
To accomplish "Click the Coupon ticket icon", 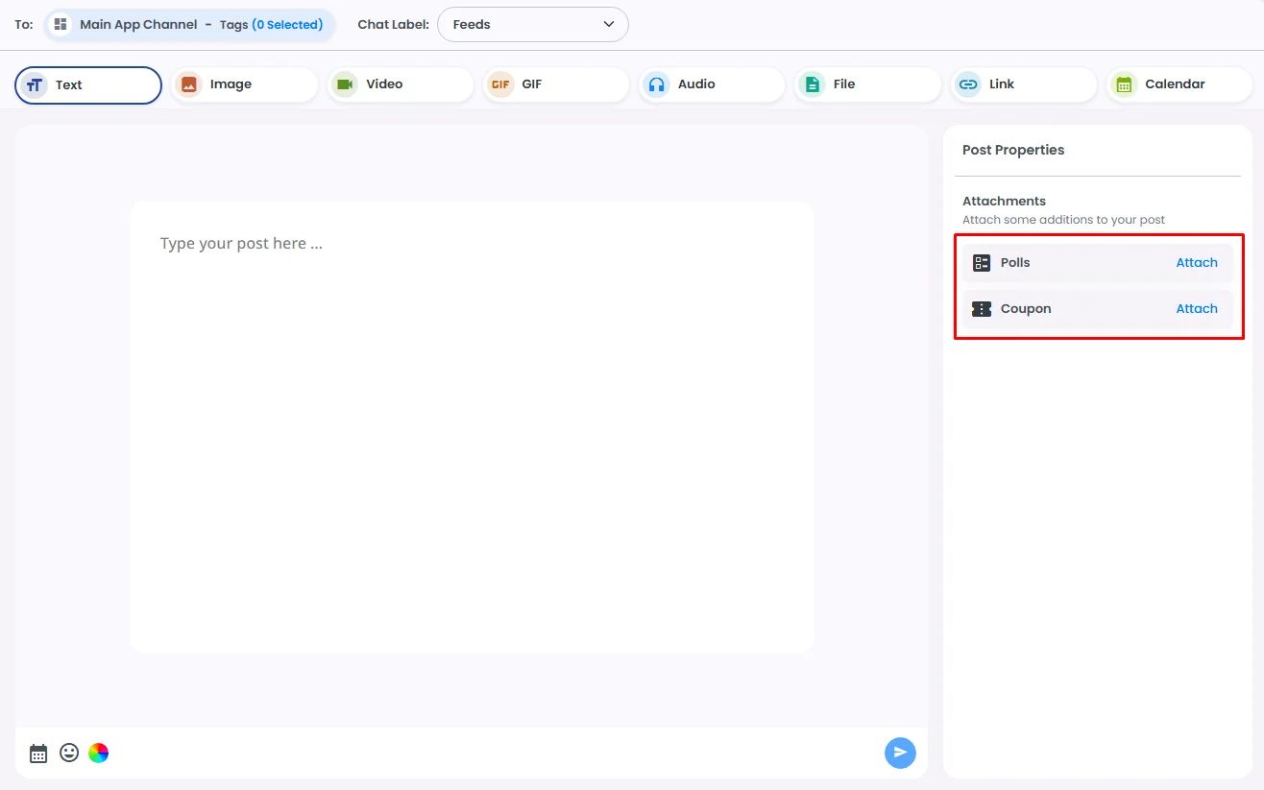I will tap(981, 309).
